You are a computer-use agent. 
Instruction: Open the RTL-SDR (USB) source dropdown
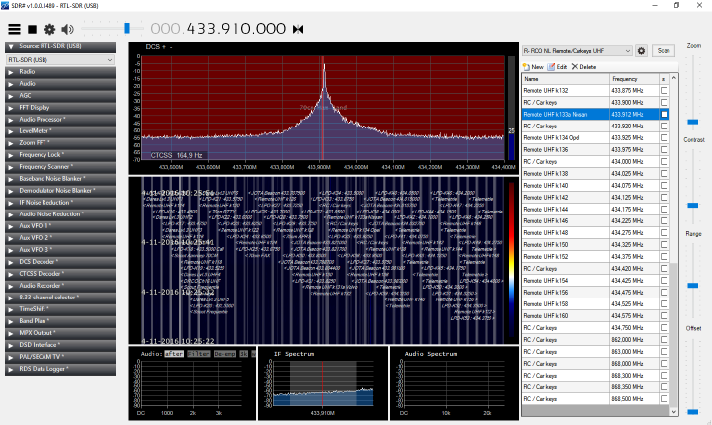coord(60,59)
